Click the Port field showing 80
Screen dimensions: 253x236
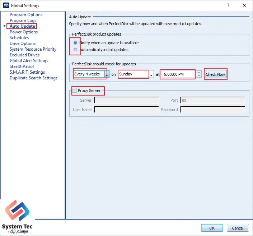coord(213,100)
